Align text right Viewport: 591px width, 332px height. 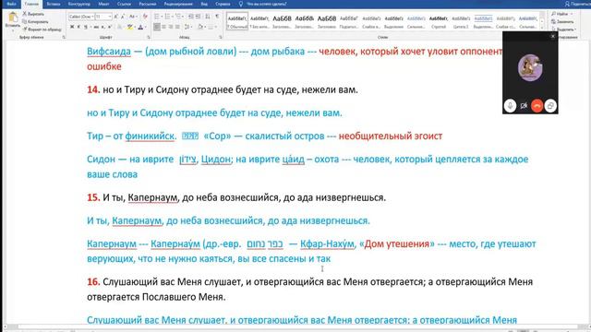tap(170, 27)
